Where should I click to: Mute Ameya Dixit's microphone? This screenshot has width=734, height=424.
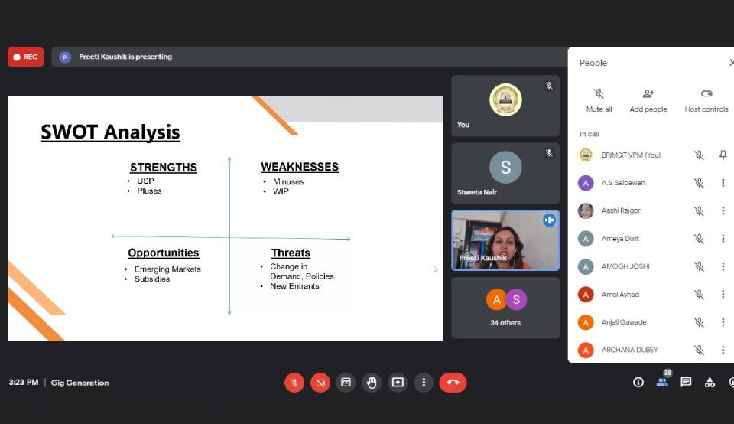tap(699, 239)
